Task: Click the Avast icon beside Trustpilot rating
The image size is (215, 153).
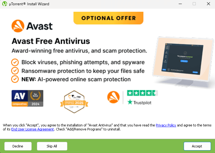Action: point(114,97)
